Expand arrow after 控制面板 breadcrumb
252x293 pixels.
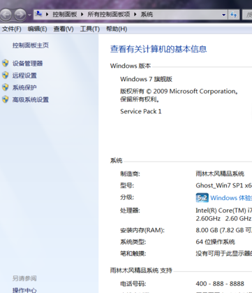[82, 15]
